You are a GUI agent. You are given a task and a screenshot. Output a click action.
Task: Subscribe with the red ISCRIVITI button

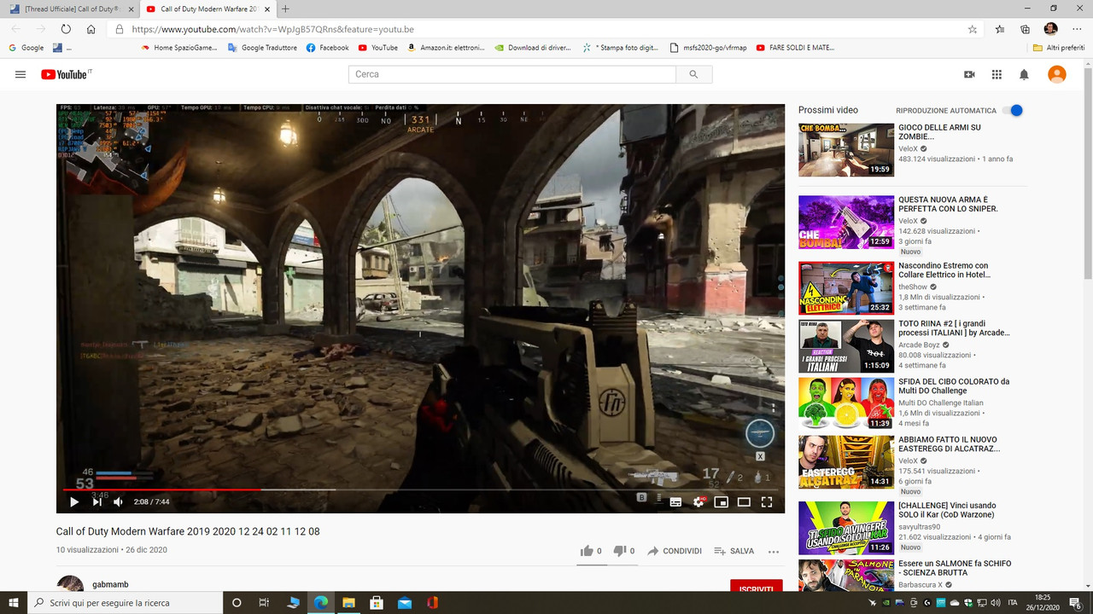pos(757,587)
